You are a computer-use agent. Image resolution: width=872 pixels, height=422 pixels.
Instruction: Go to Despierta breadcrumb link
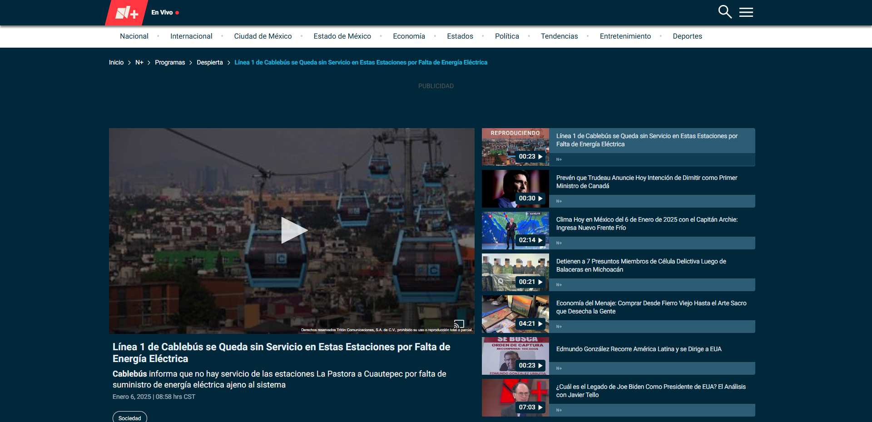pyautogui.click(x=209, y=63)
